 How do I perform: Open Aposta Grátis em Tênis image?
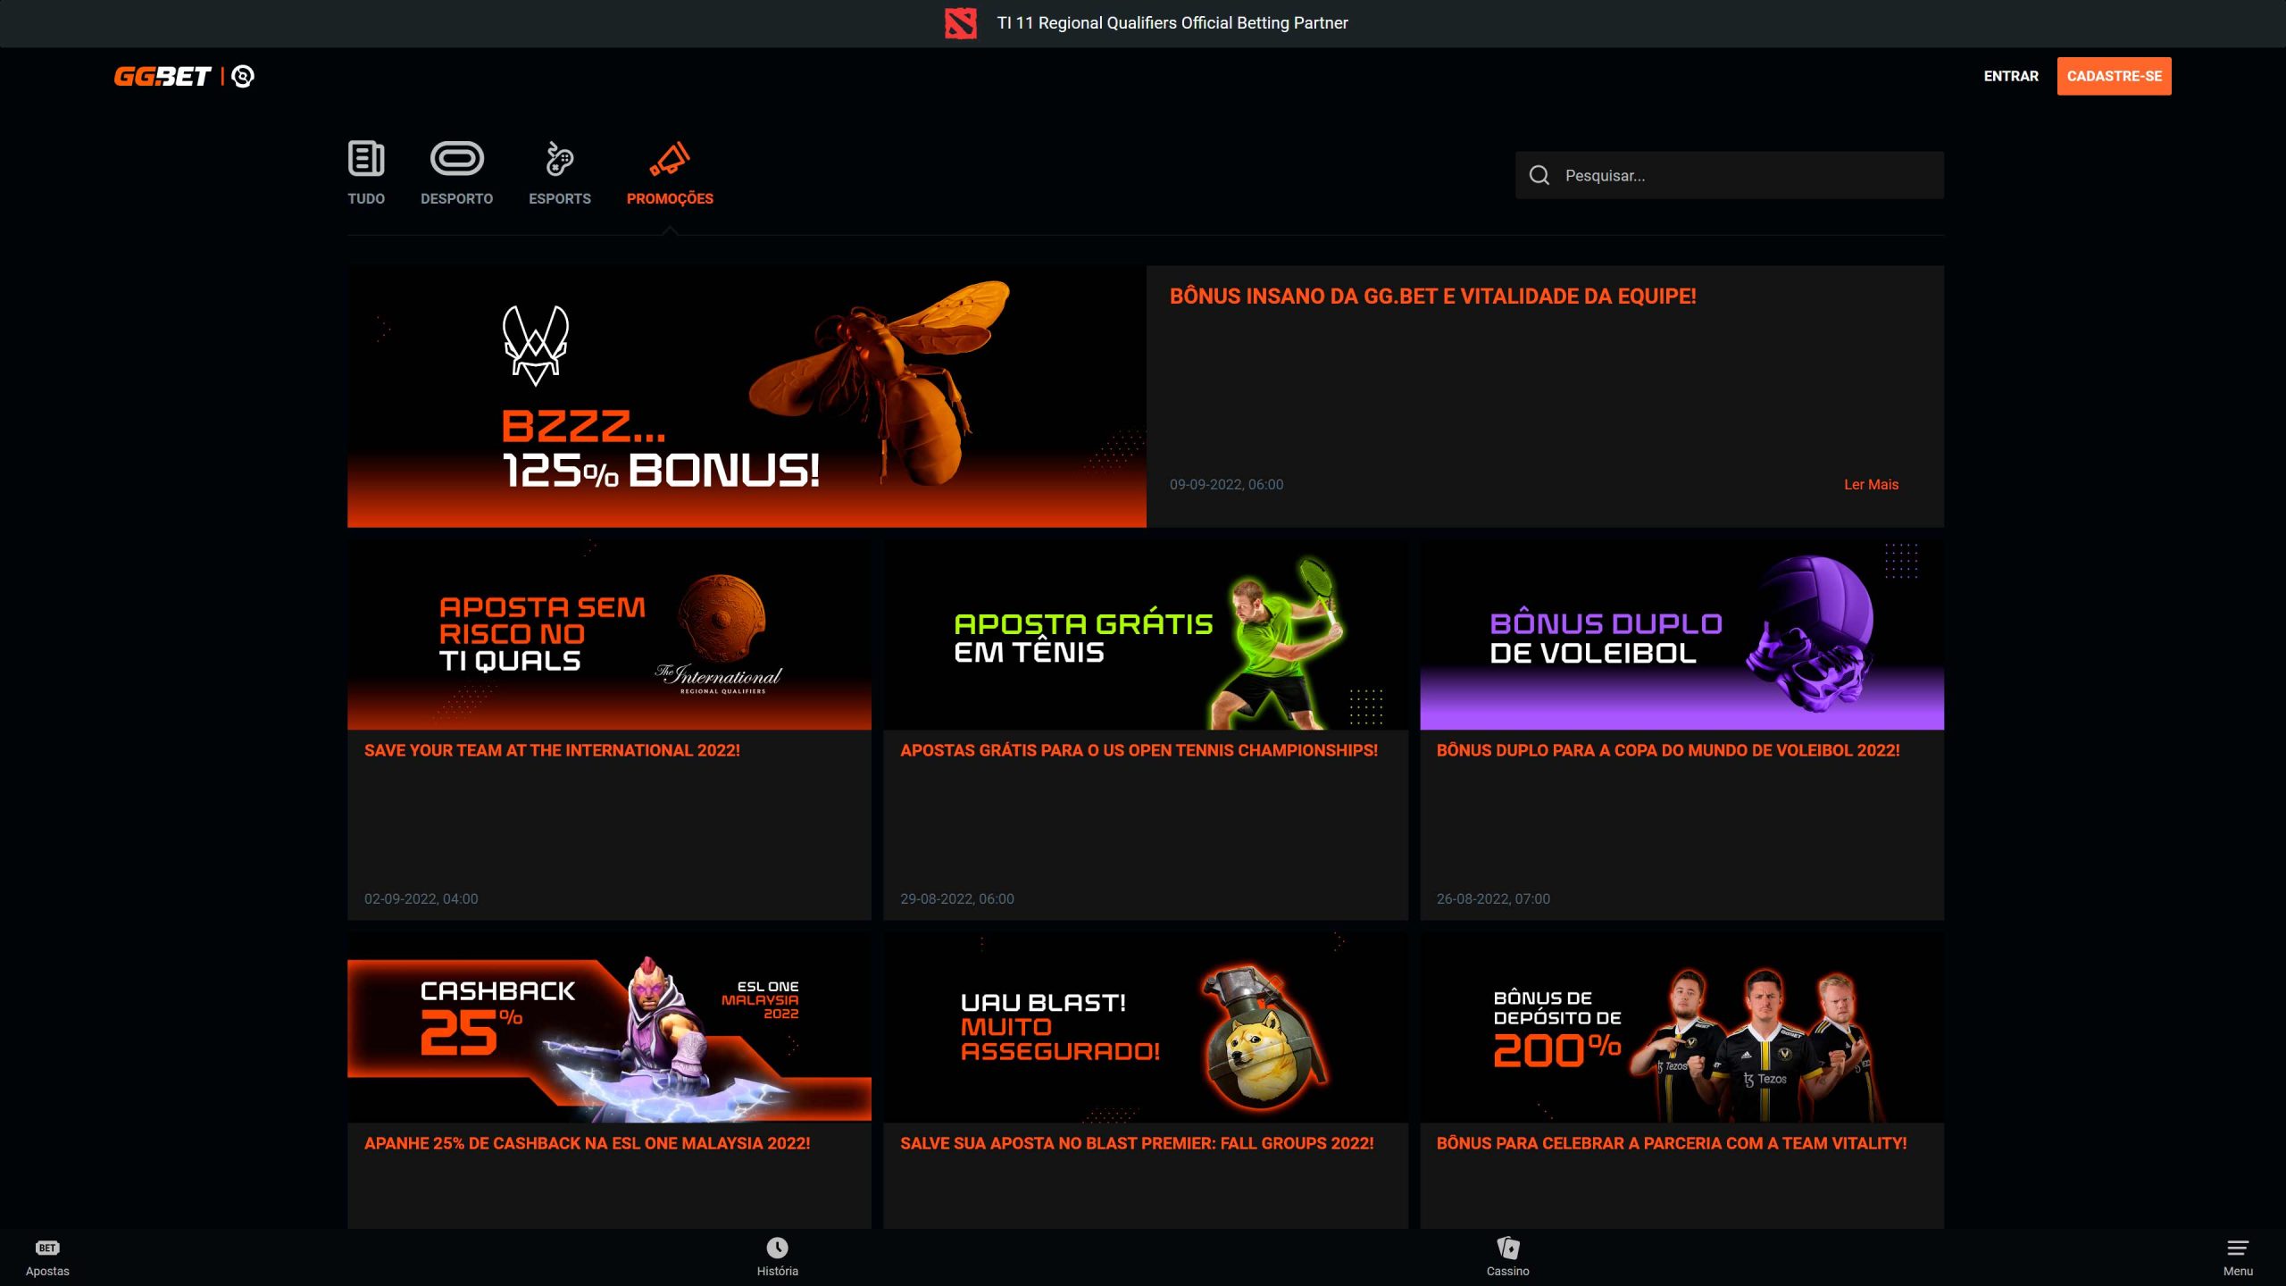tap(1145, 635)
